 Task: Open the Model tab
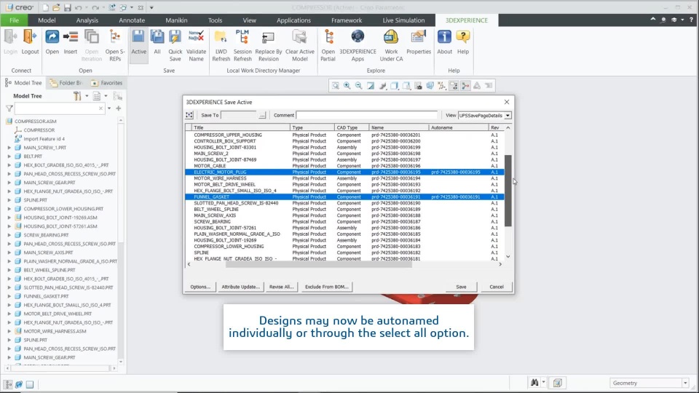[x=47, y=20]
